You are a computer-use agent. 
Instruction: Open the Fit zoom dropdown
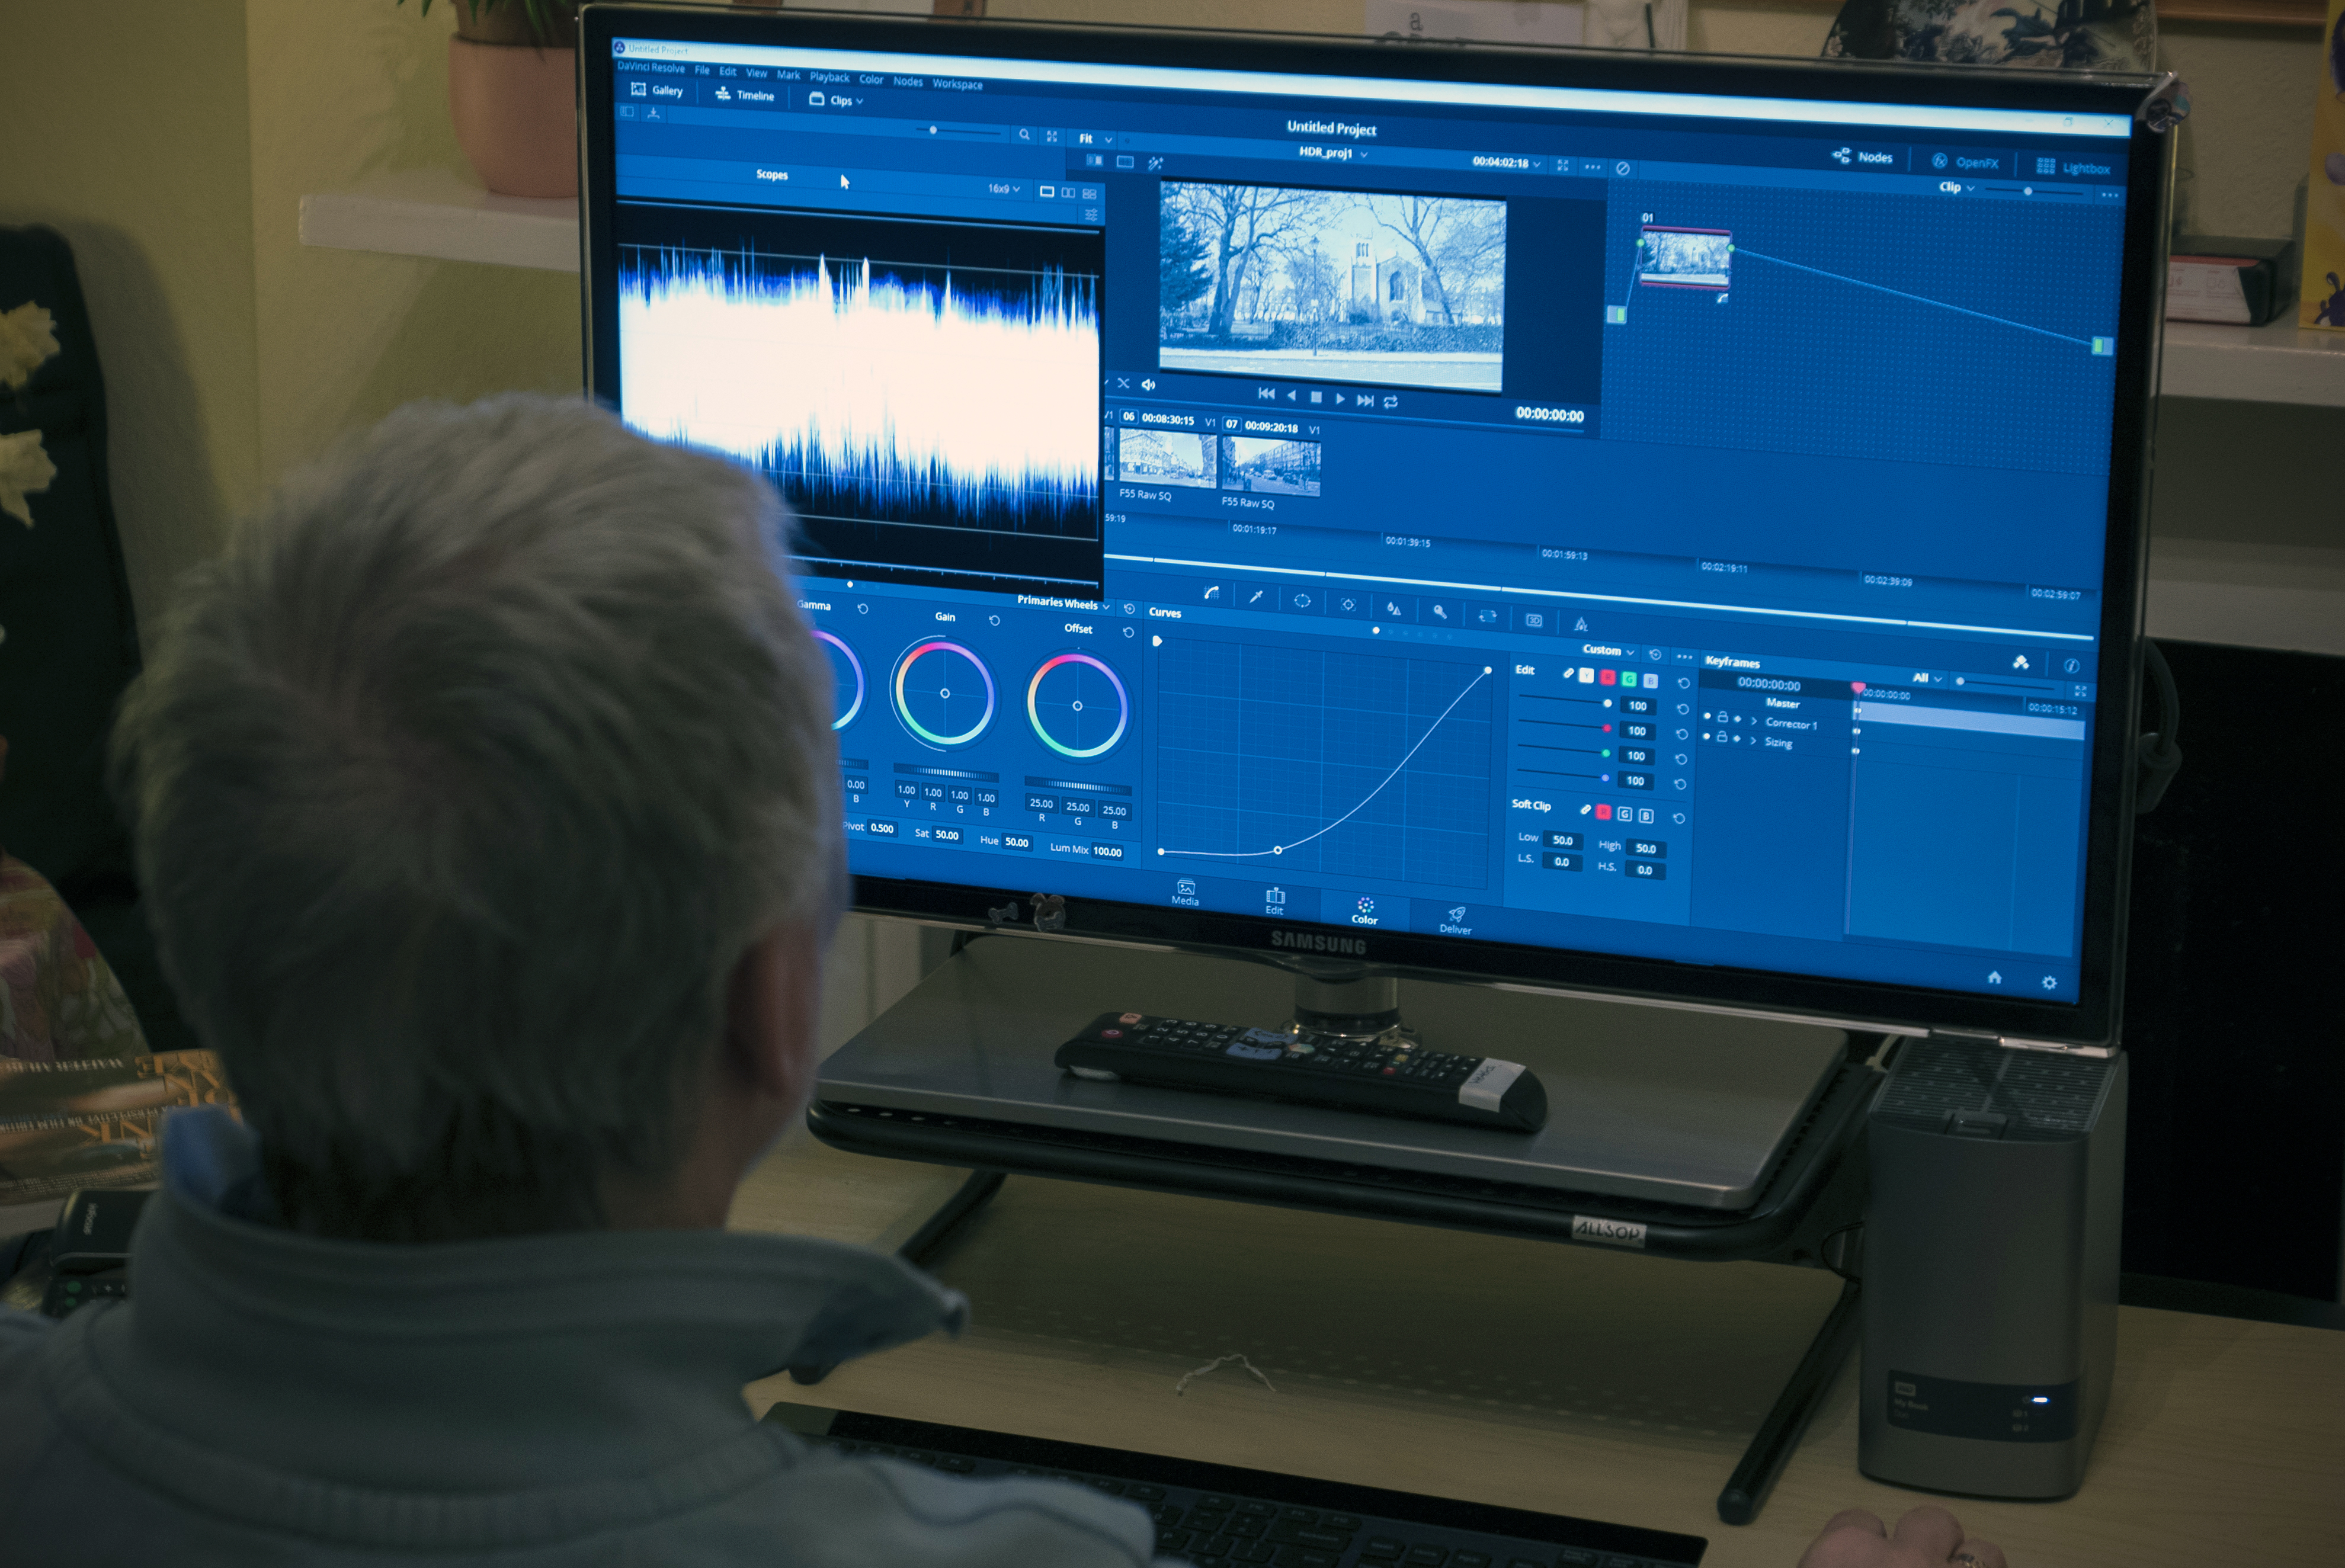pos(1096,139)
